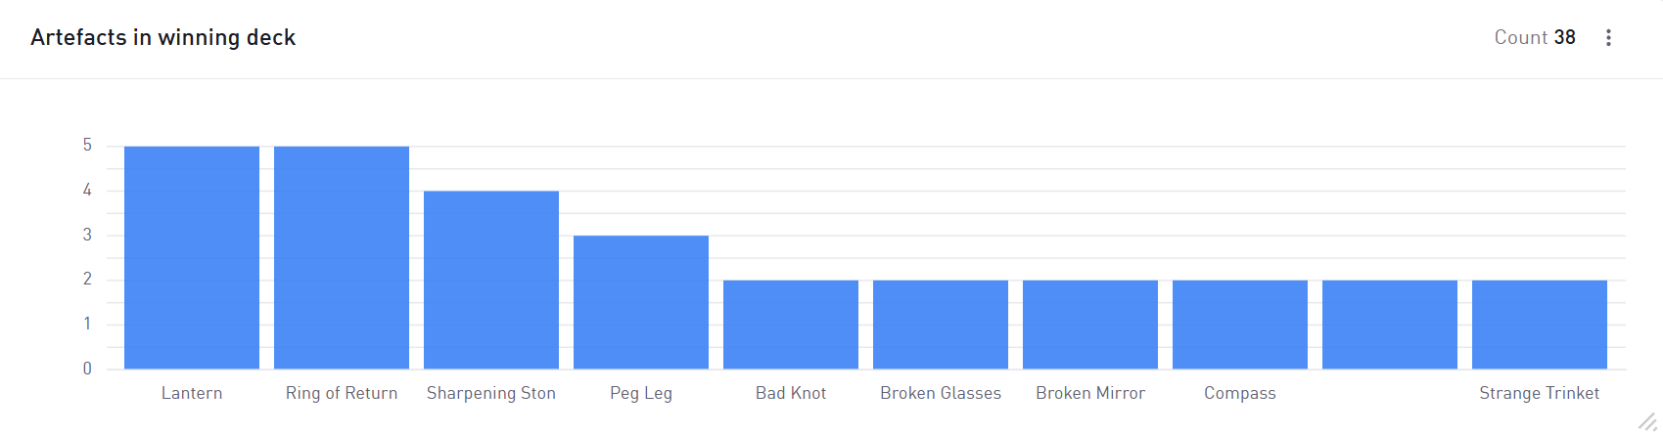Open the three-dot chart options menu

[1608, 37]
